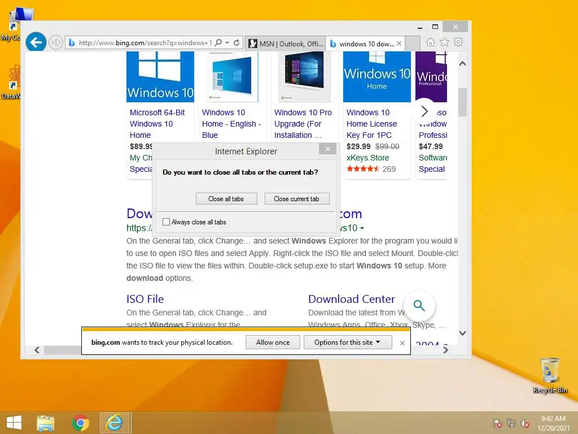Close the windows 10 download tab
This screenshot has height=434, width=578.
(399, 44)
